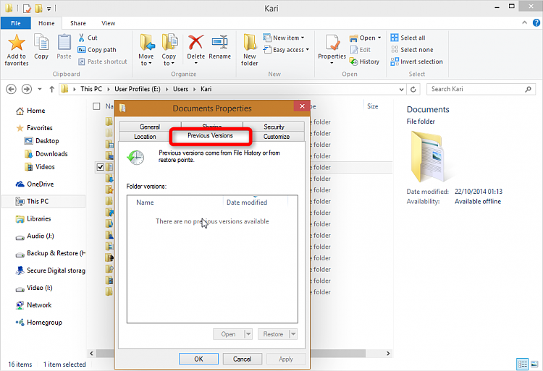Open the dialog's Open split arrow
The width and height of the screenshot is (543, 371).
click(248, 334)
